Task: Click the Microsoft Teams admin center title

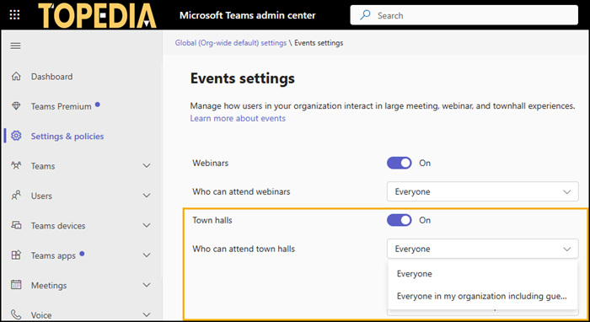Action: click(248, 15)
